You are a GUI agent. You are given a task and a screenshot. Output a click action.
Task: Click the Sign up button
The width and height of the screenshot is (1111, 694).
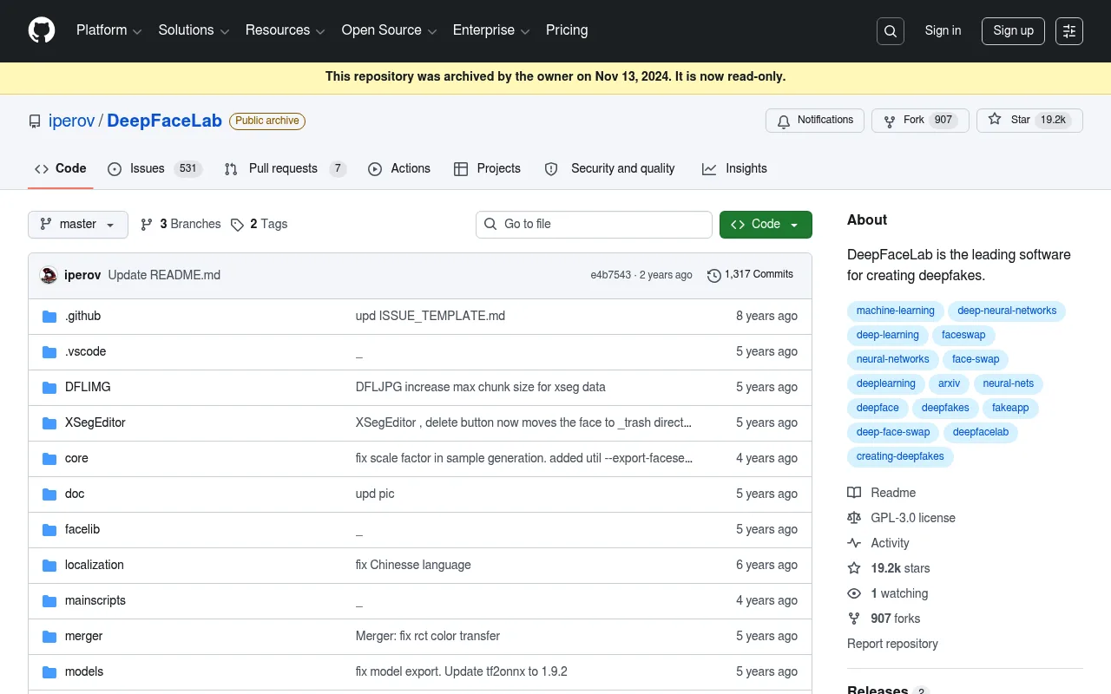click(1013, 31)
